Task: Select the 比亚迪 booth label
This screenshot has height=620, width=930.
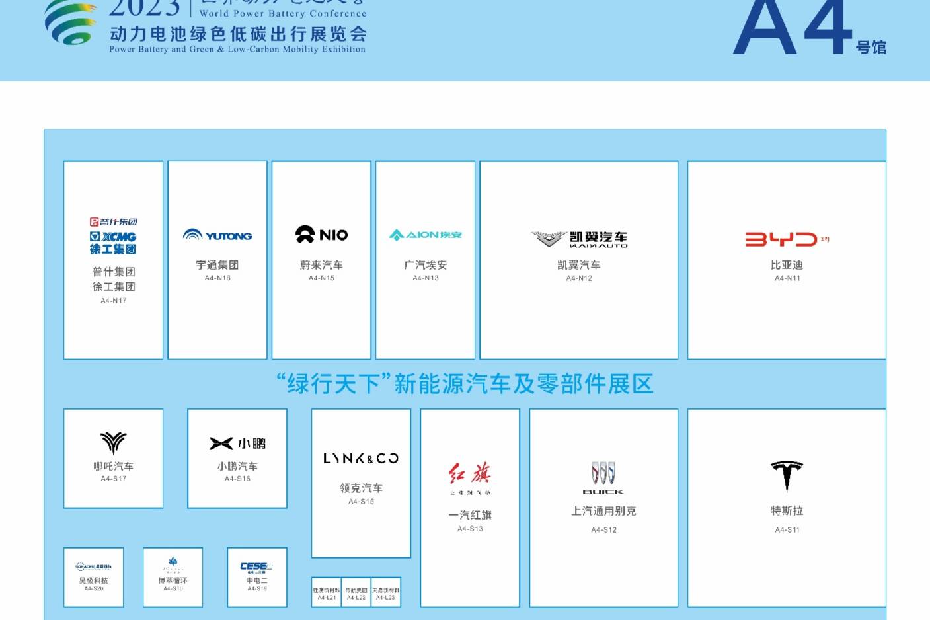Action: coord(787,265)
